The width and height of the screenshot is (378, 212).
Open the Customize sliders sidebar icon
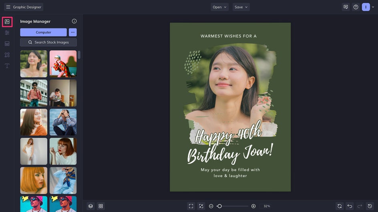[7, 32]
